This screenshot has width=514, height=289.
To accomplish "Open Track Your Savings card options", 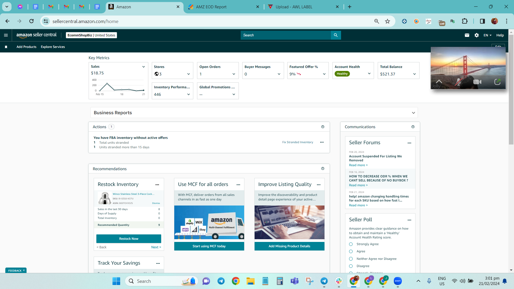I will [158, 263].
